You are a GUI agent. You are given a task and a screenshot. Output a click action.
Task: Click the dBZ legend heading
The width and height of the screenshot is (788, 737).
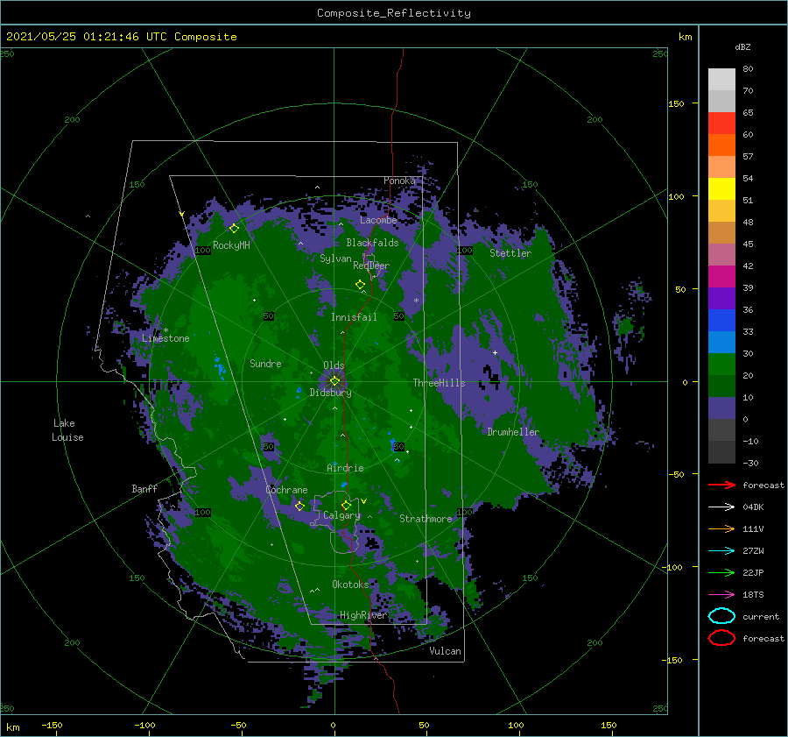coord(742,46)
